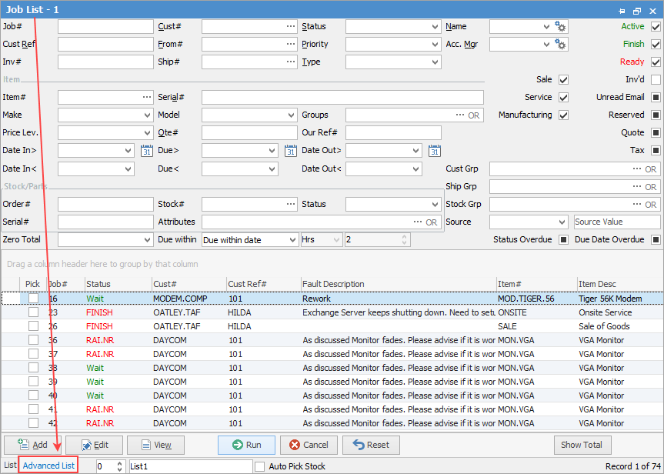Enable Auto Pick Stock checkbox
Viewport: 664px width, 474px height.
pos(260,466)
